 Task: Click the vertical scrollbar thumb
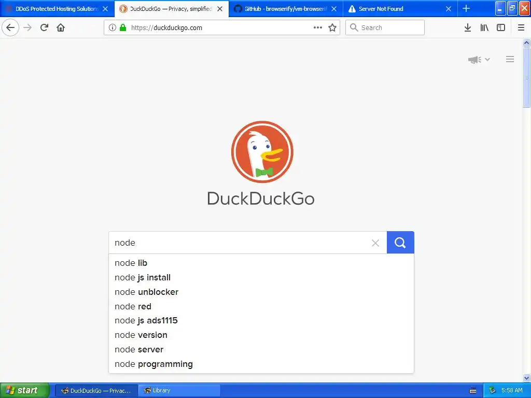tap(527, 78)
